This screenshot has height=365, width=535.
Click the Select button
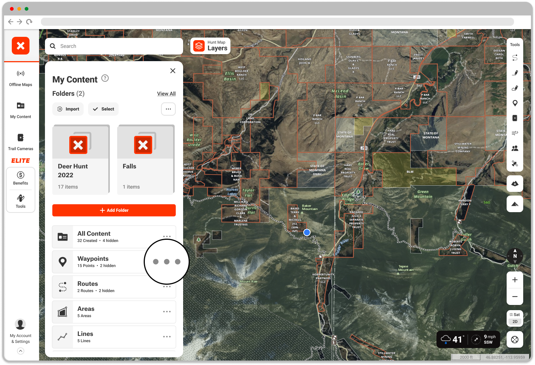point(103,109)
